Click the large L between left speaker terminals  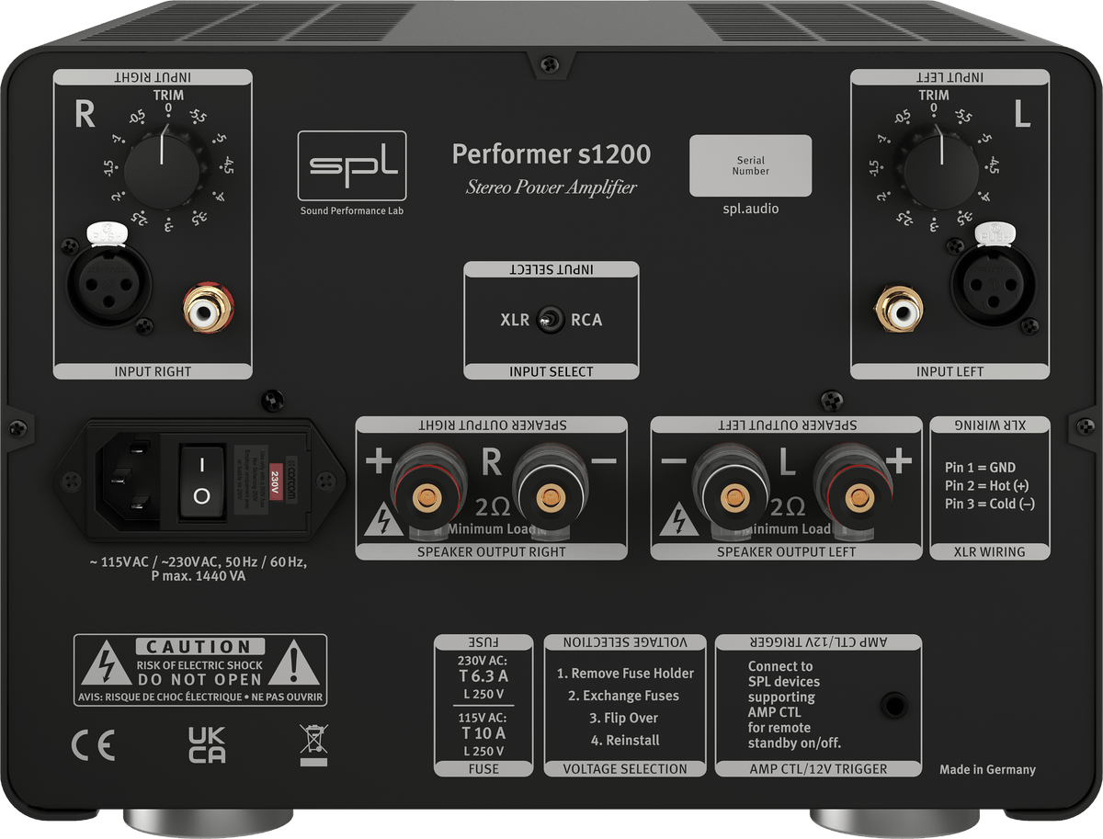(788, 463)
